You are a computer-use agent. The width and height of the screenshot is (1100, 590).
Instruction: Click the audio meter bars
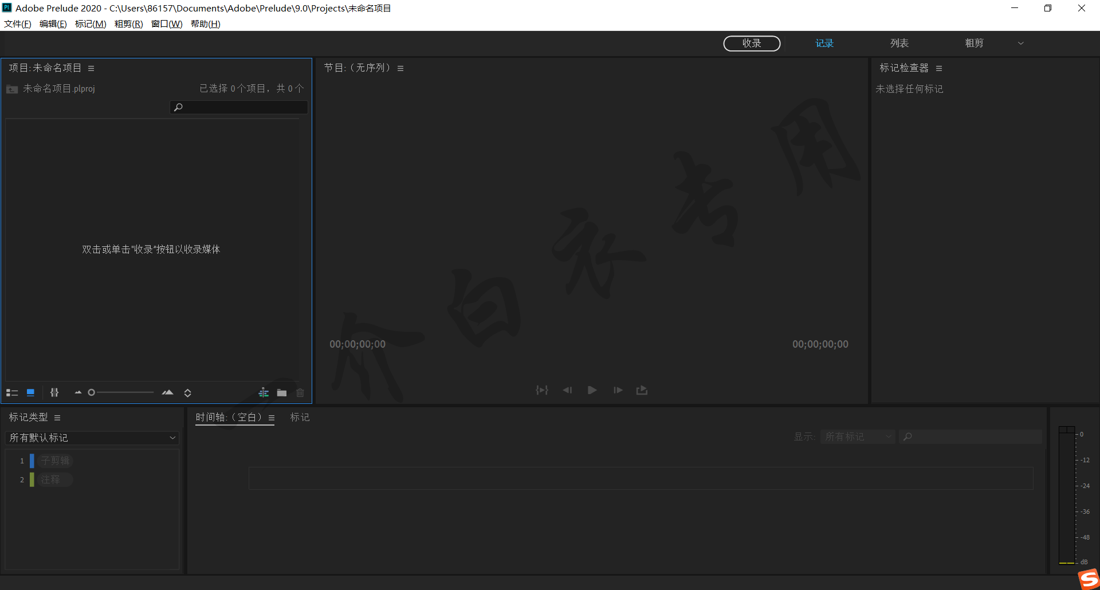1067,495
